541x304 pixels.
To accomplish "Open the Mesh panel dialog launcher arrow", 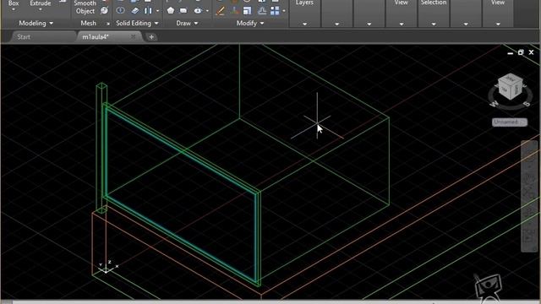I will tap(107, 24).
